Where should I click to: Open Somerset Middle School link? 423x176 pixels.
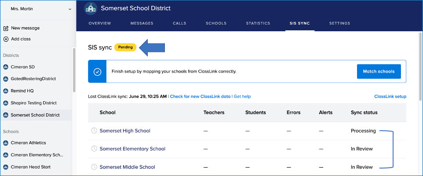pyautogui.click(x=128, y=167)
